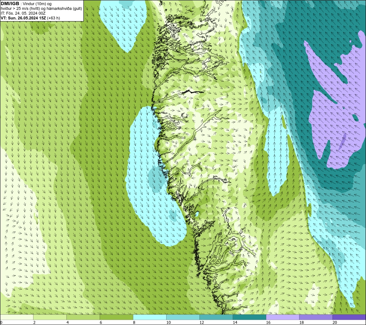Click the 4-6 m/s green legend swatch
366x325 pixels.
(83, 317)
